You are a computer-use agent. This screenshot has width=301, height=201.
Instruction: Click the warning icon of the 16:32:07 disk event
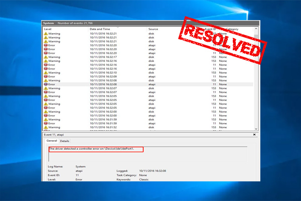click(x=46, y=88)
